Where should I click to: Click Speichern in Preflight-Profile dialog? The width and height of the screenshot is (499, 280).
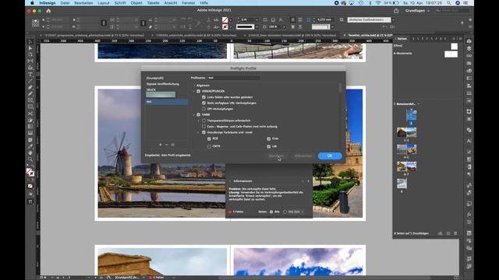tap(276, 156)
